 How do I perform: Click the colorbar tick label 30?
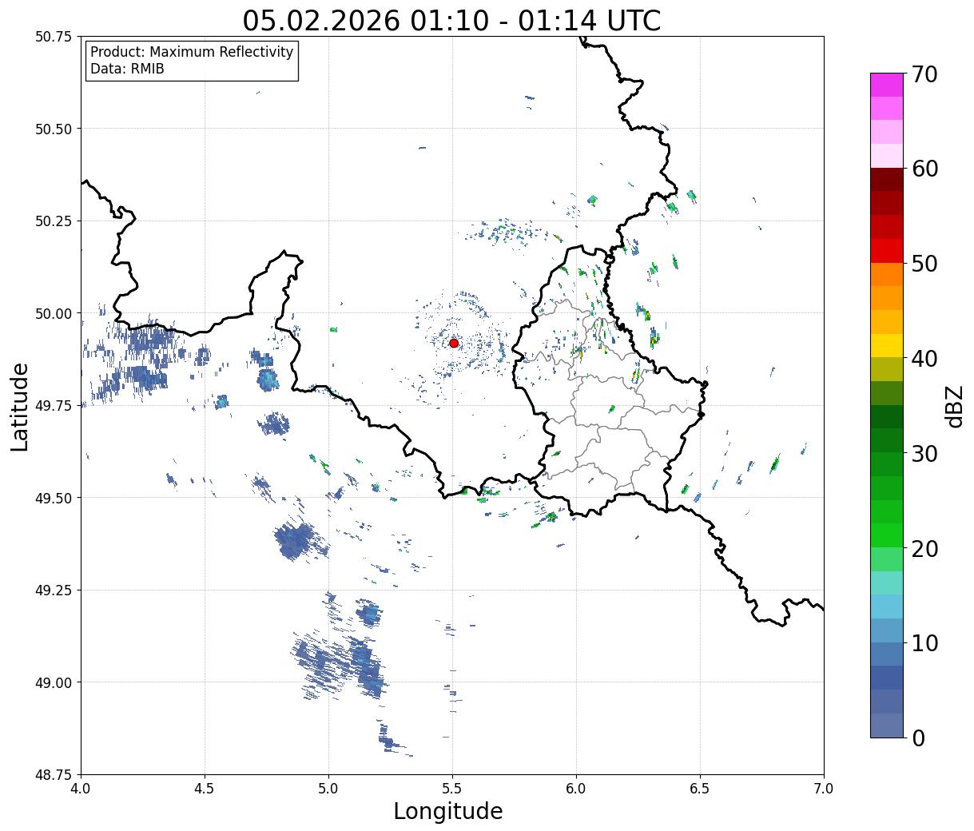click(x=924, y=453)
